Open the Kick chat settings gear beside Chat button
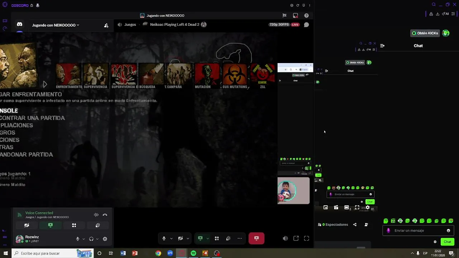The width and height of the screenshot is (459, 258). click(x=435, y=242)
